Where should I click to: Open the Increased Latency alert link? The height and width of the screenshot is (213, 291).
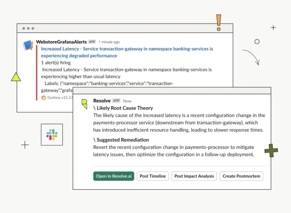pos(127,52)
